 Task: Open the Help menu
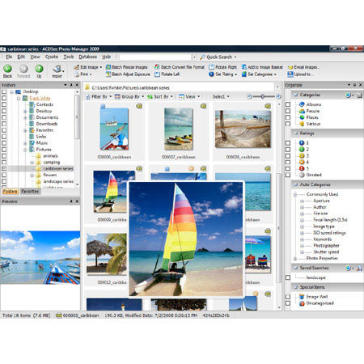tap(106, 57)
